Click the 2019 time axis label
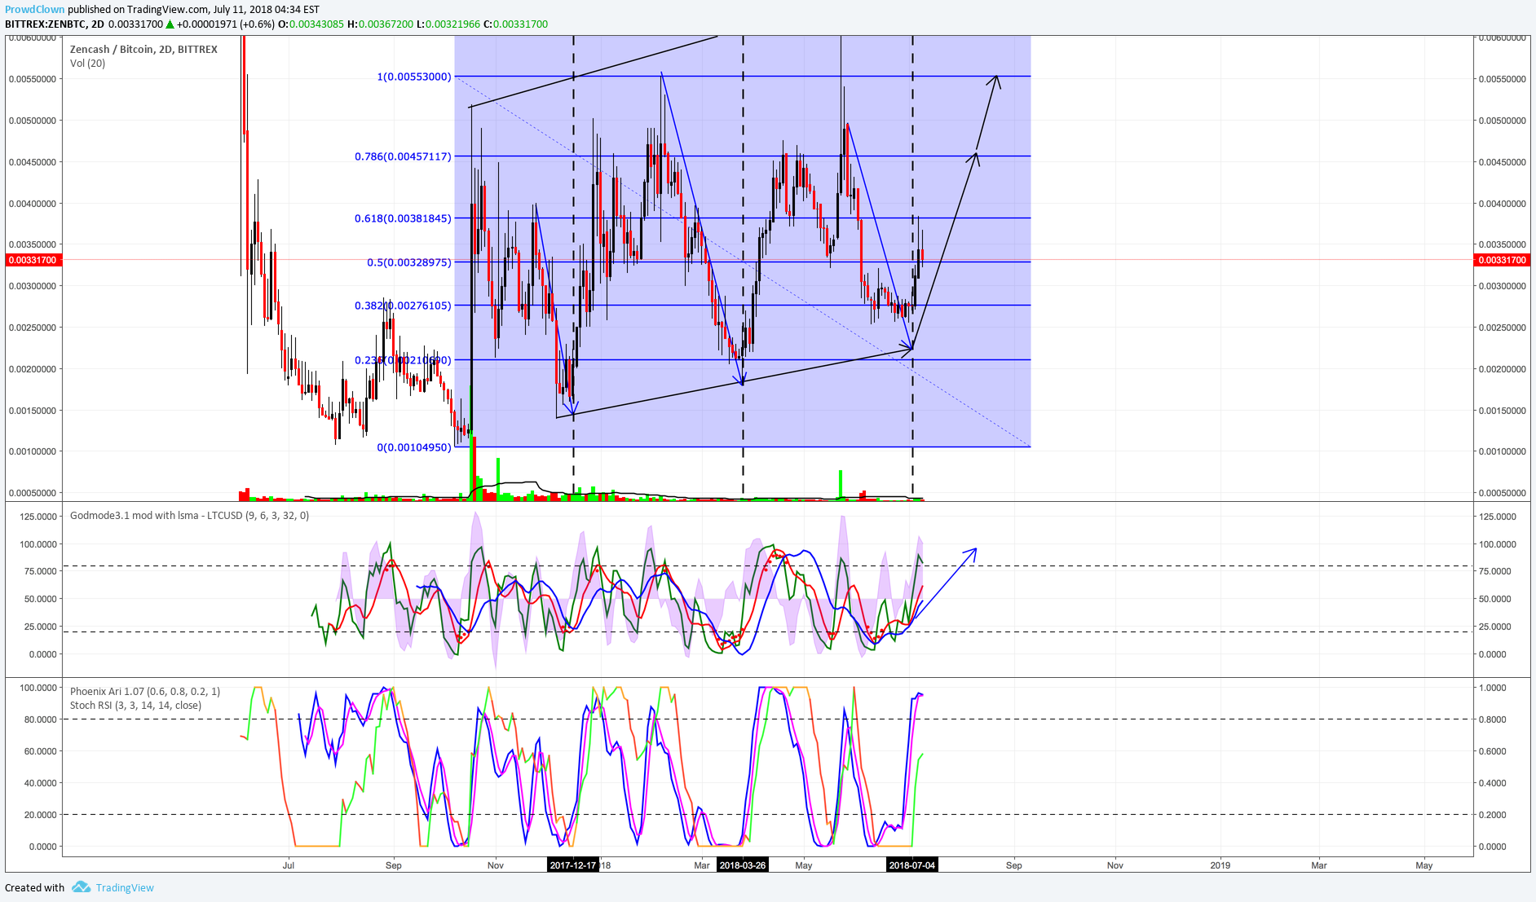This screenshot has width=1536, height=902. 1220,865
